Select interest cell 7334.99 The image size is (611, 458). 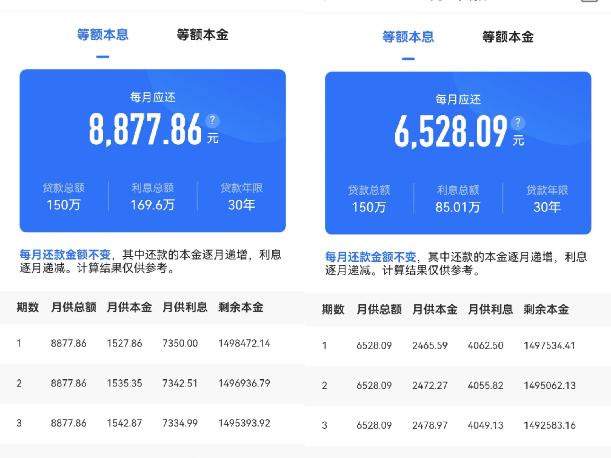click(180, 423)
